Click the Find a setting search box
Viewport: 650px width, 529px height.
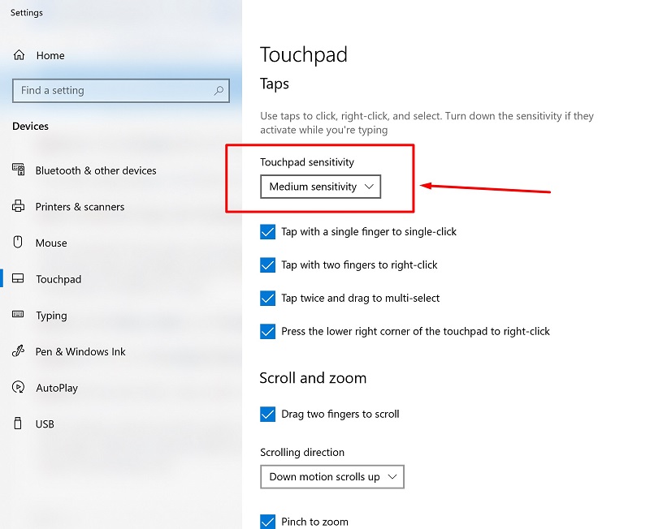[114, 91]
